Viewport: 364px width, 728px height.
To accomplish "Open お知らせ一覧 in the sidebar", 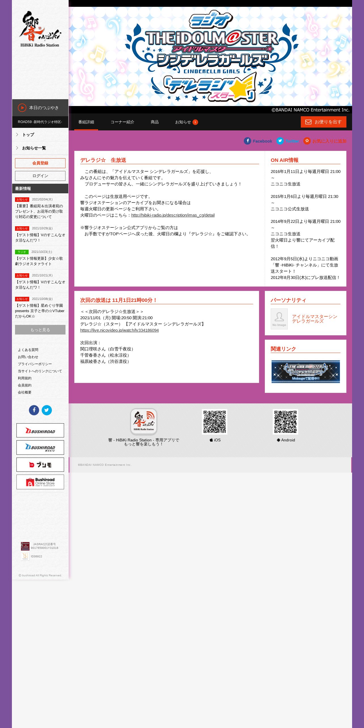I will click(40, 148).
